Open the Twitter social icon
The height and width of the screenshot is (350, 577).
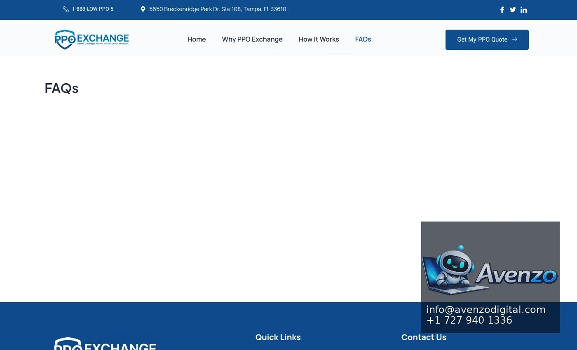513,10
